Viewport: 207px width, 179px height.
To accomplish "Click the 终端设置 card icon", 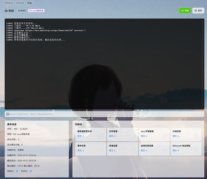I will 133,150.
